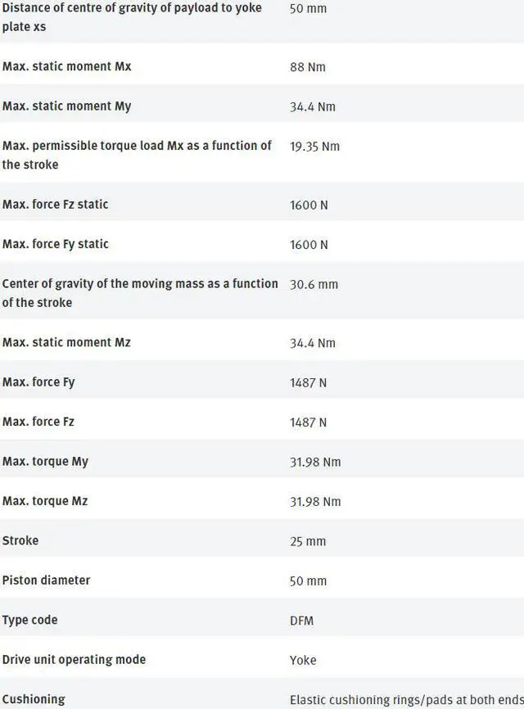Select the DFM type code value
The width and height of the screenshot is (524, 709).
click(x=301, y=621)
